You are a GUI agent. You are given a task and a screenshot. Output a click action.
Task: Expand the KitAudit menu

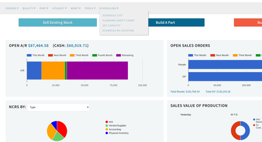coord(59,8)
